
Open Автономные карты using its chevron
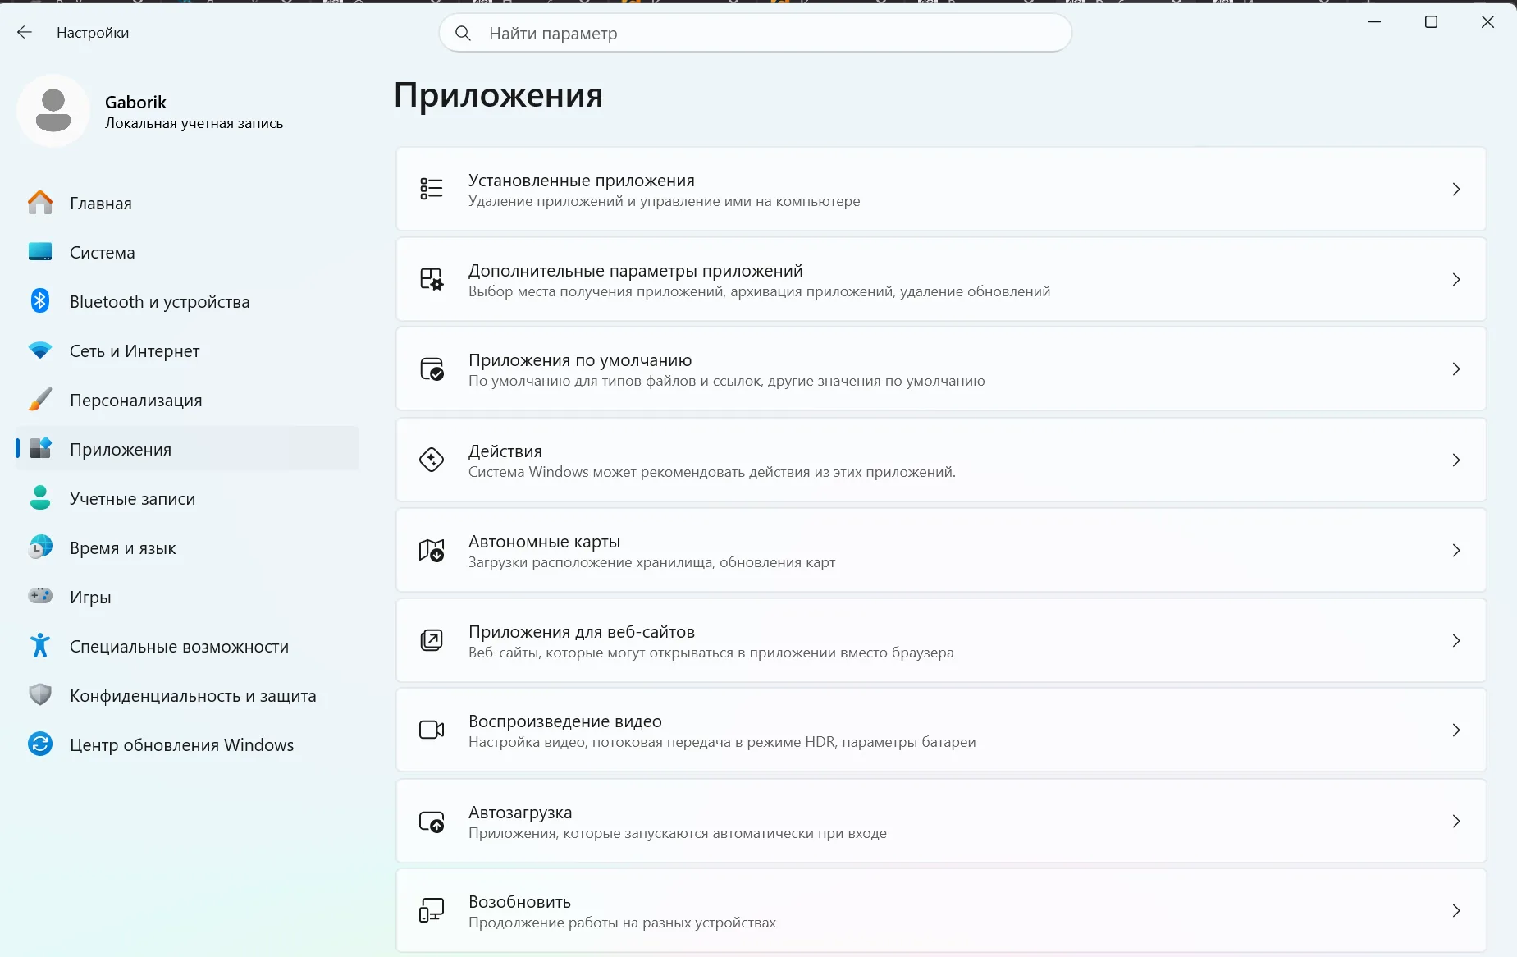(x=1456, y=550)
